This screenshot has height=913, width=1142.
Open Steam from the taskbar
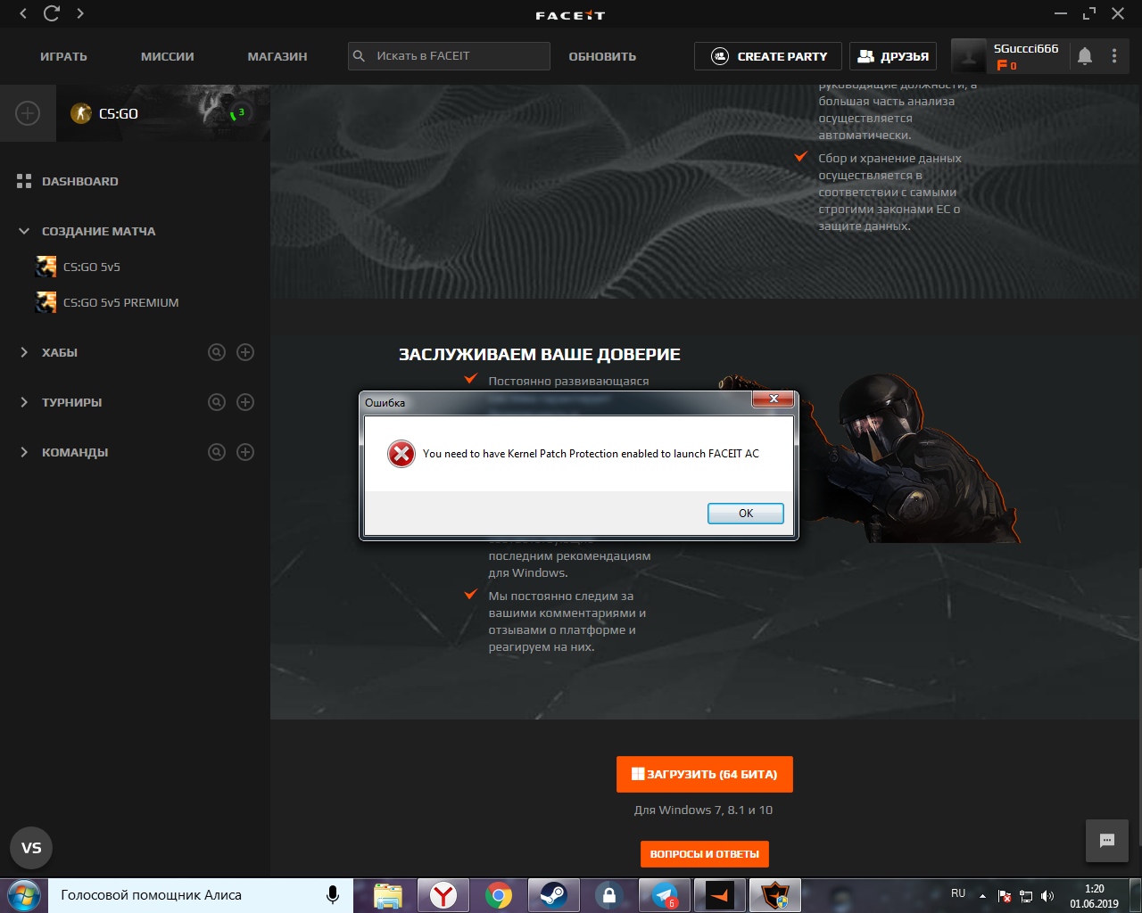553,895
